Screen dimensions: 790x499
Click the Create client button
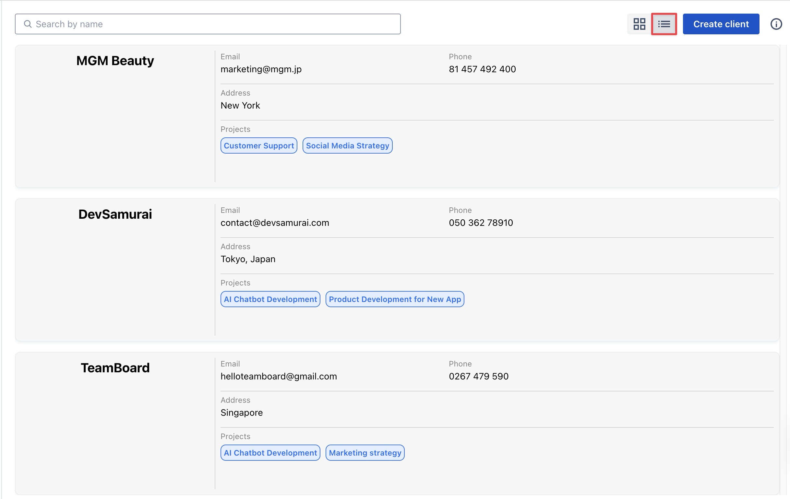coord(721,24)
